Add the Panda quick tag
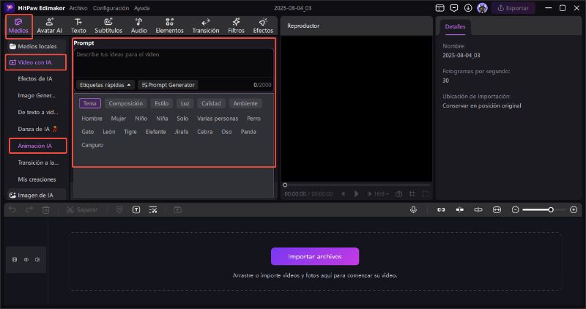Image resolution: width=586 pixels, height=309 pixels. pyautogui.click(x=248, y=132)
